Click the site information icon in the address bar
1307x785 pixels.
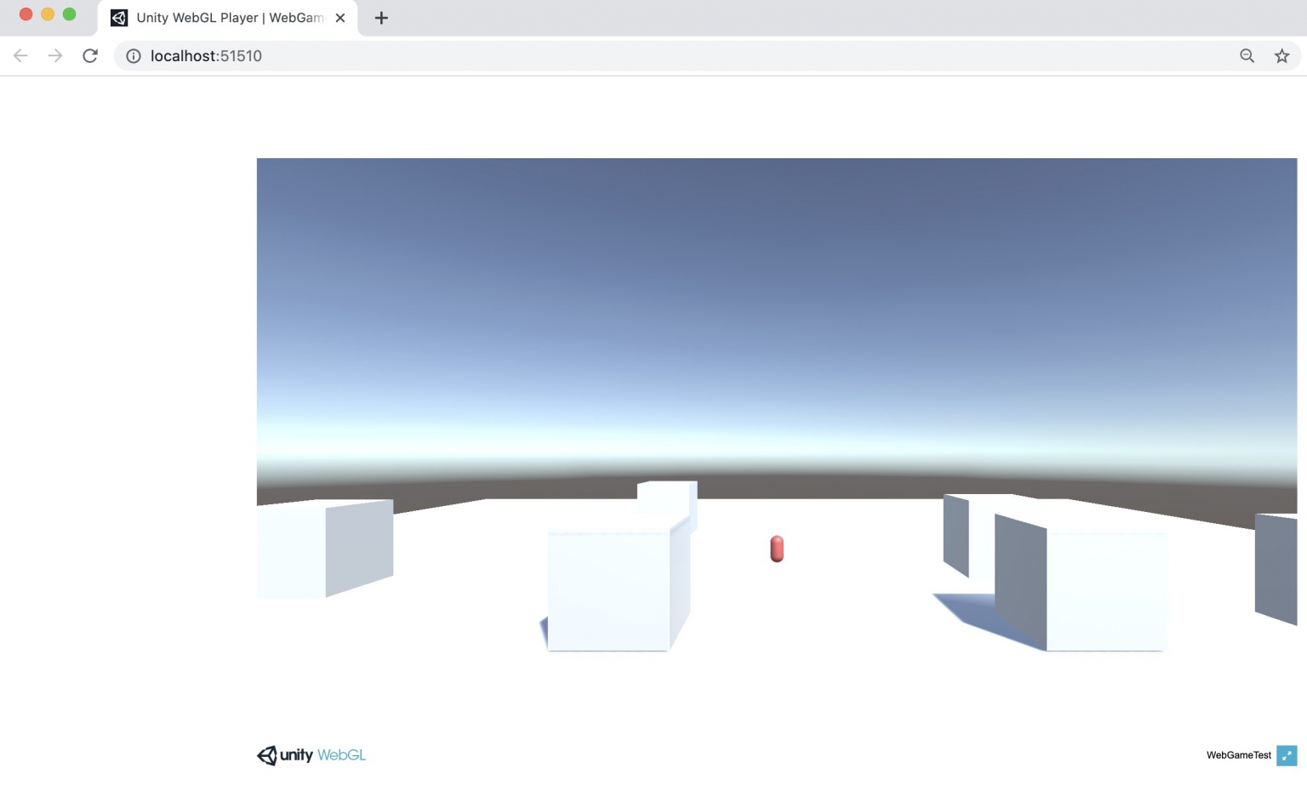133,55
